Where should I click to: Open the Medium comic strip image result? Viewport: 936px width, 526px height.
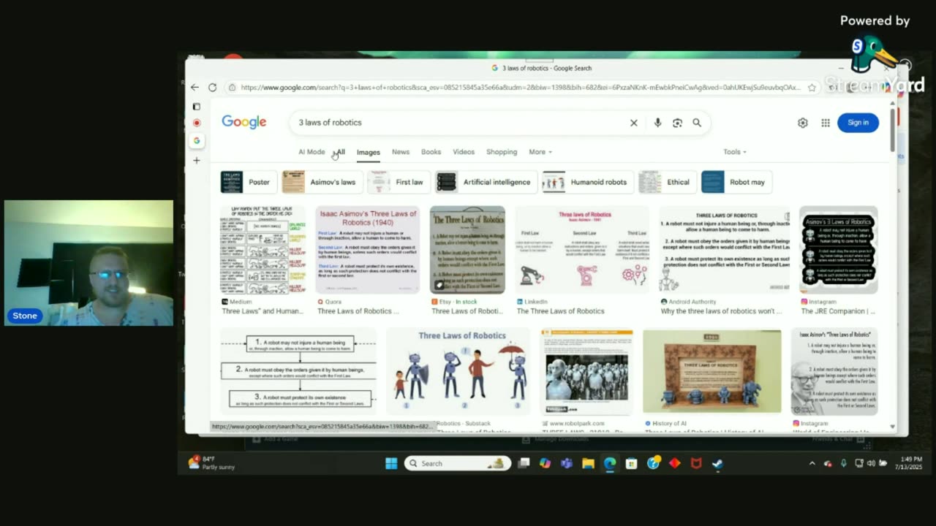(263, 250)
